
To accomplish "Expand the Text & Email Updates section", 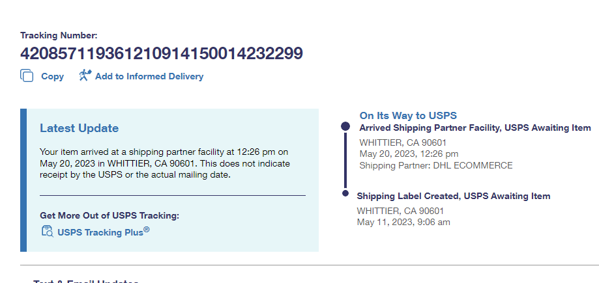I will (x=85, y=280).
